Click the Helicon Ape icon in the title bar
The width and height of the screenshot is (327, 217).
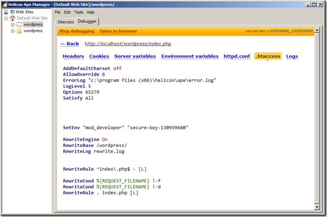4,4
